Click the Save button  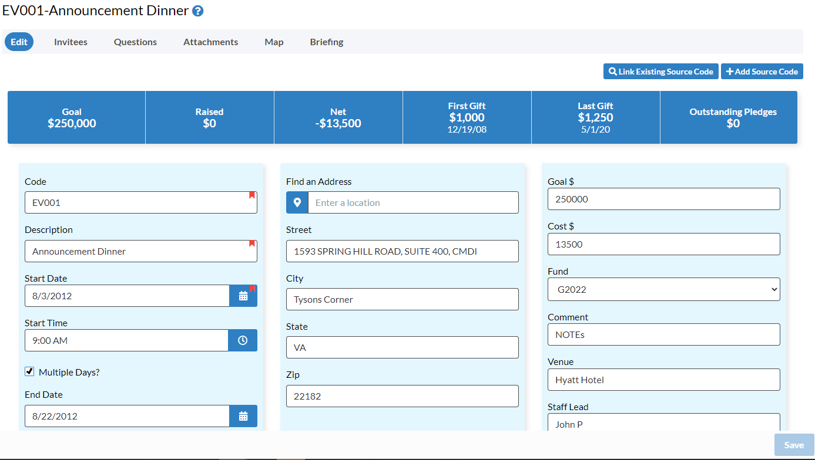794,445
